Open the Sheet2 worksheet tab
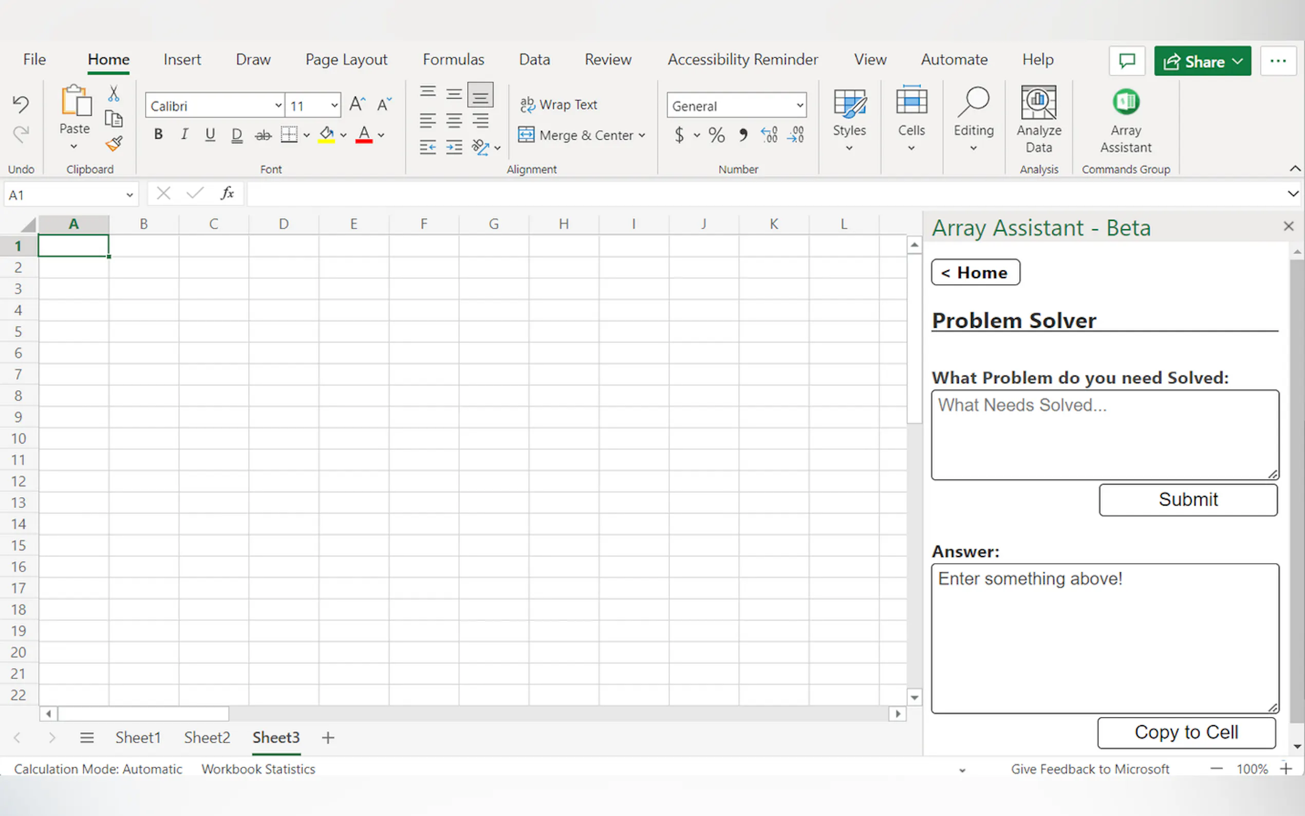The image size is (1305, 816). tap(207, 737)
